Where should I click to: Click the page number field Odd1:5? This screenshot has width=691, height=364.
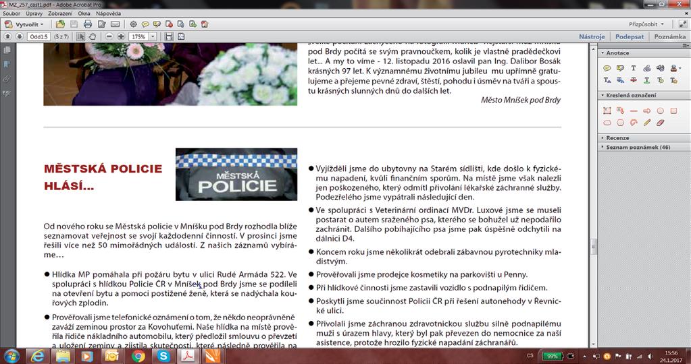[x=39, y=37]
